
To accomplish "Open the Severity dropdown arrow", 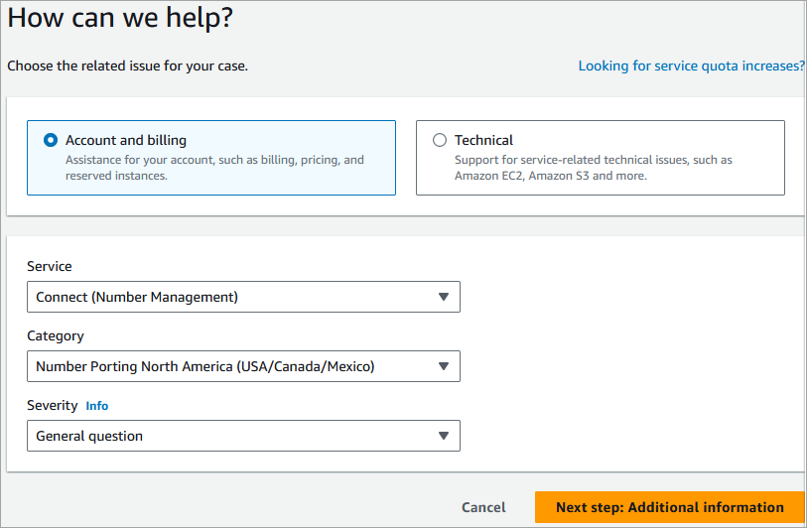I will [x=444, y=436].
